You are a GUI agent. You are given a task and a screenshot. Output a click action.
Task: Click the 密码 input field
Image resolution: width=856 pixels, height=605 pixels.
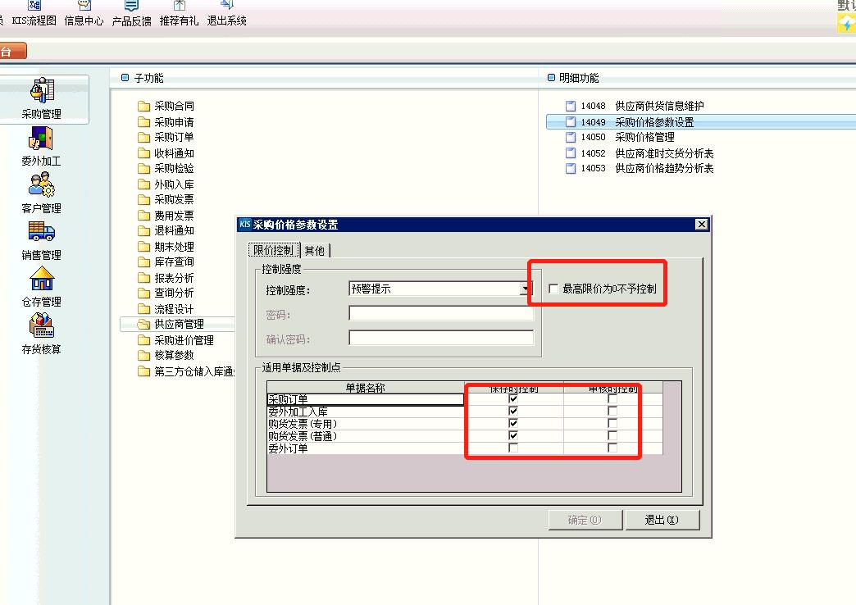(441, 313)
